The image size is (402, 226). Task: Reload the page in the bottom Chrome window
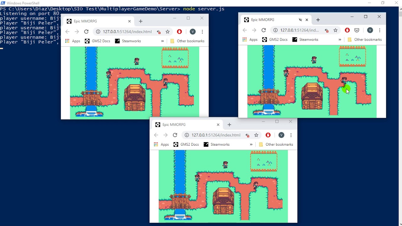pos(175,135)
